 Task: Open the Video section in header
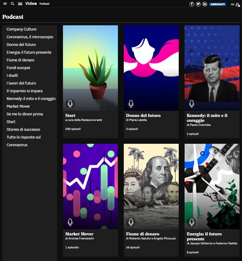coord(31,3)
